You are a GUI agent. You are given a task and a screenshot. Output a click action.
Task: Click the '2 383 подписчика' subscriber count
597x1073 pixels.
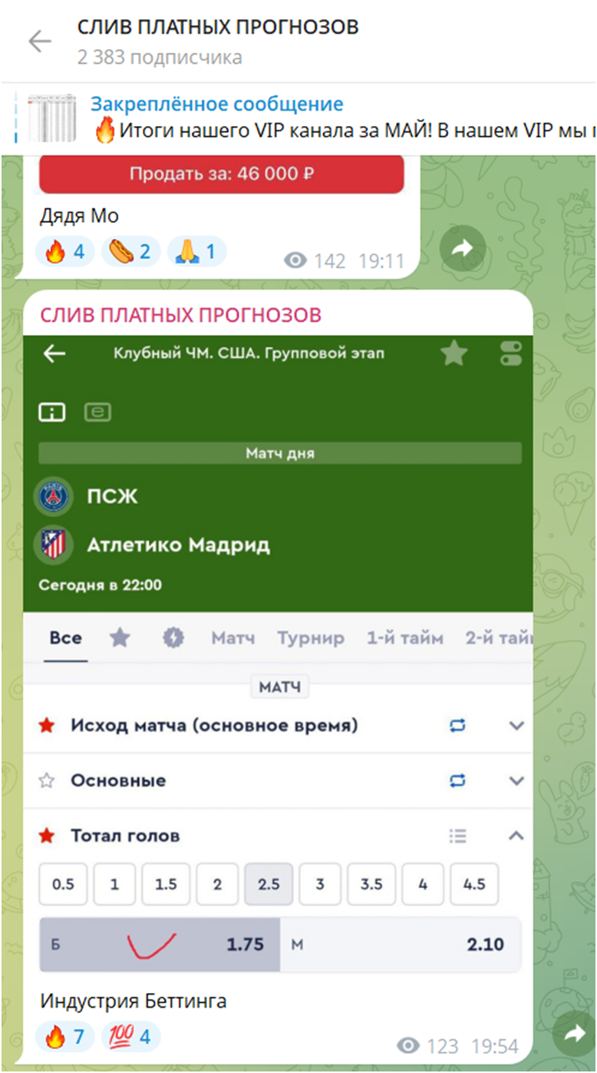pos(160,57)
